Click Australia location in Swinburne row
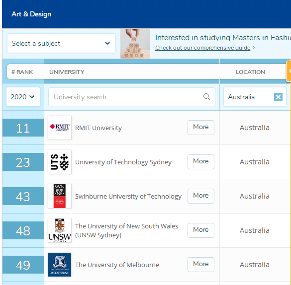The height and width of the screenshot is (285, 291). [255, 196]
